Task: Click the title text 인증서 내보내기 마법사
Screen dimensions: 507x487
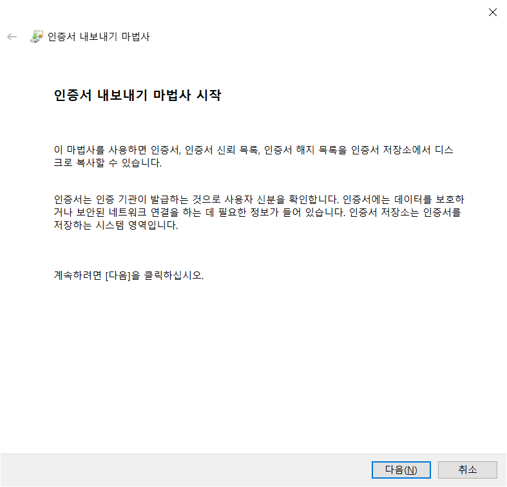Action: coord(99,37)
